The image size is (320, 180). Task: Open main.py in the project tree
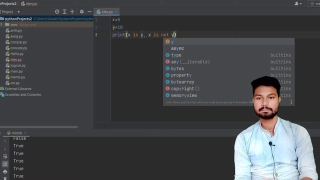[x=16, y=71]
